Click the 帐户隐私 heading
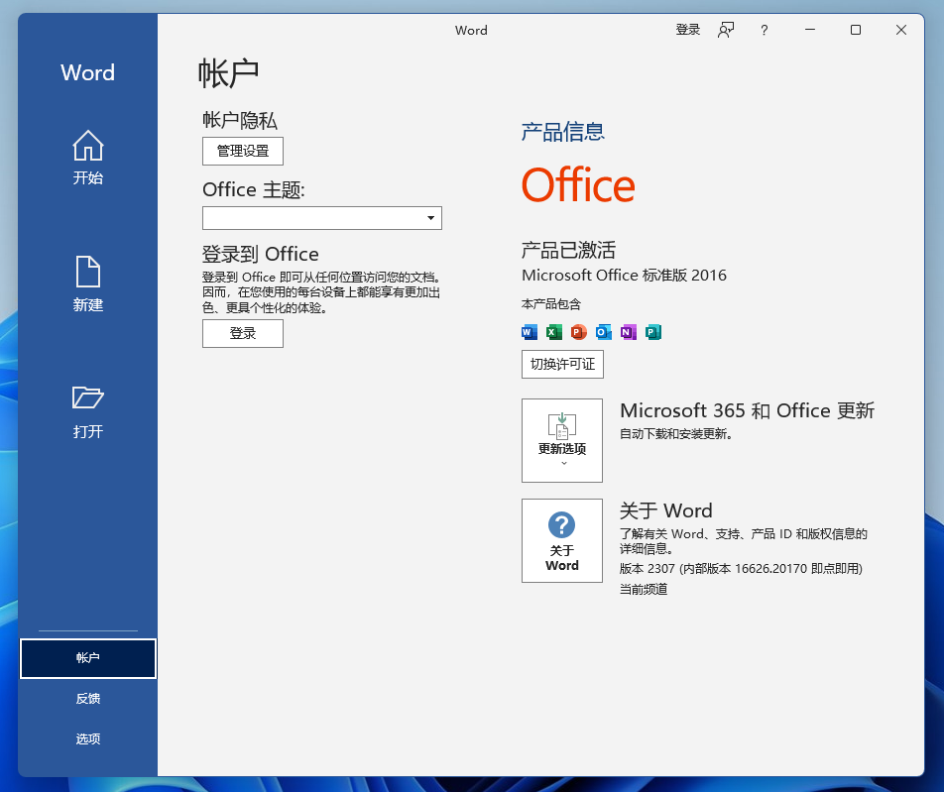 tap(240, 120)
